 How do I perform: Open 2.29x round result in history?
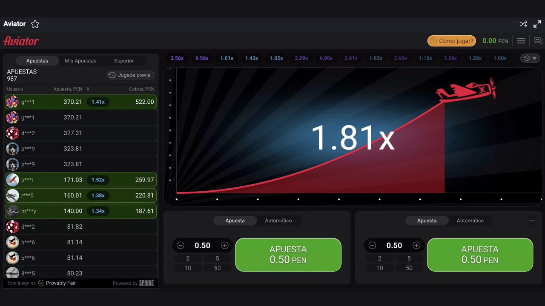click(x=301, y=58)
